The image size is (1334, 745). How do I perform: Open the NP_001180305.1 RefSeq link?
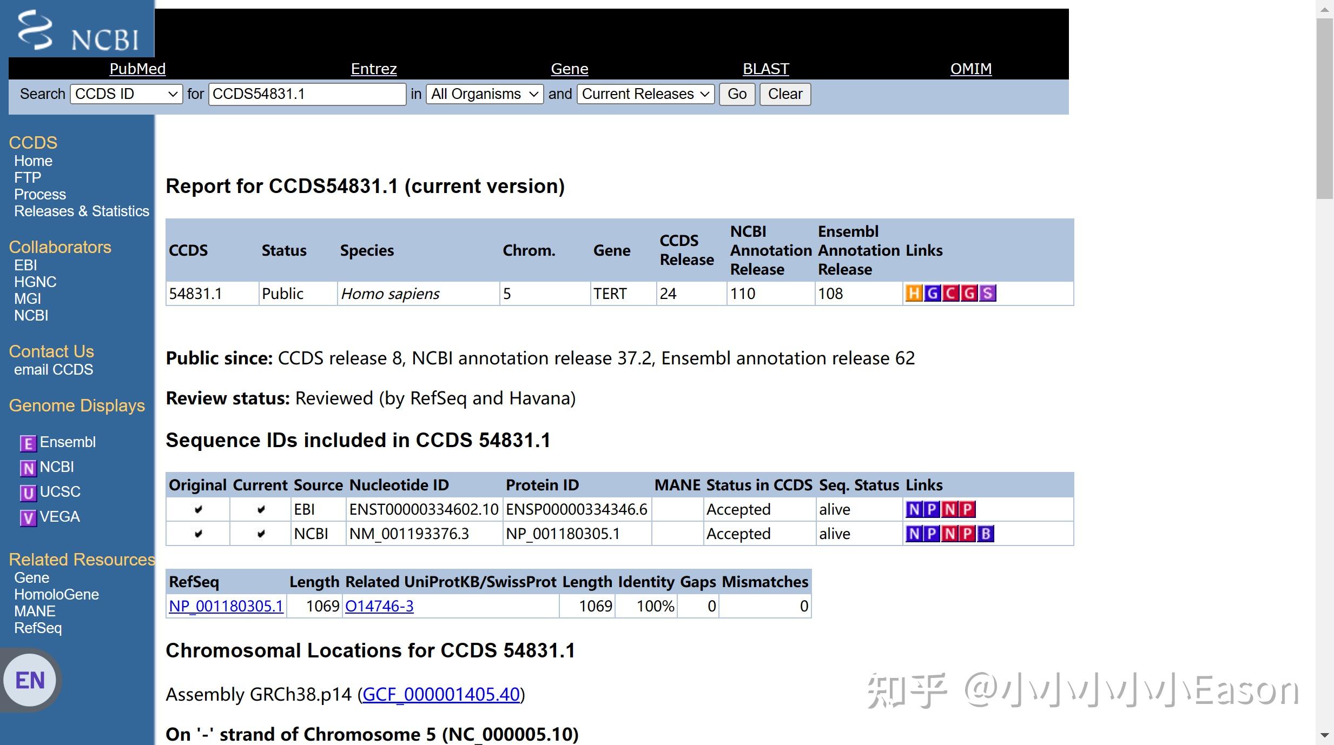226,606
